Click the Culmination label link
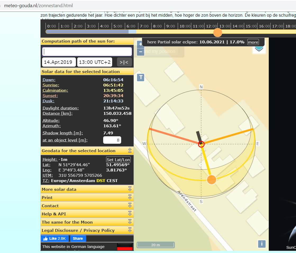 pyautogui.click(x=55, y=91)
